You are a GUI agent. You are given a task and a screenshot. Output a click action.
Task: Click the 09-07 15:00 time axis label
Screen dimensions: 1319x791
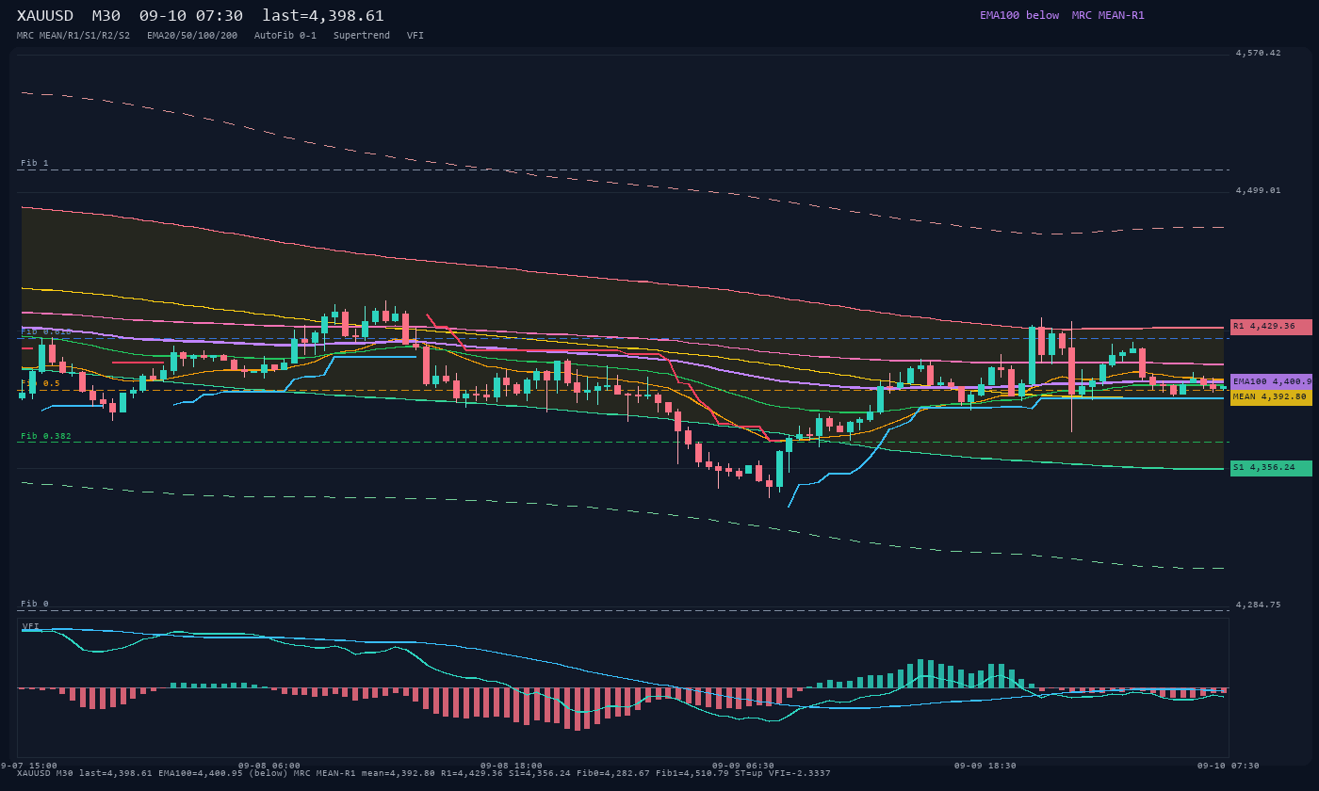pyautogui.click(x=28, y=766)
